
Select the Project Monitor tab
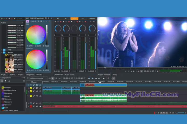(x=104, y=75)
